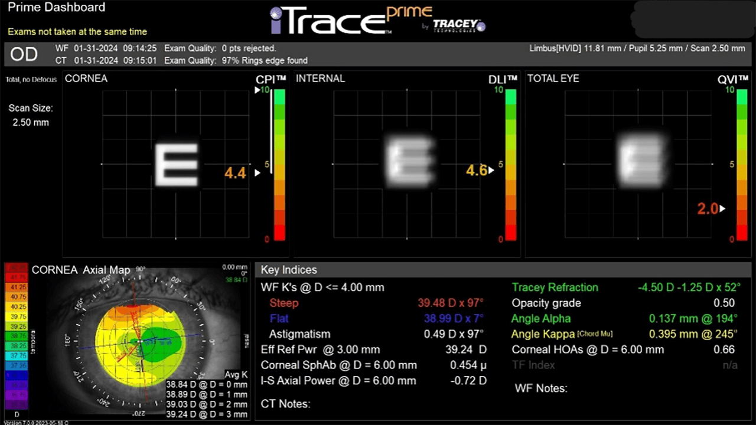Click the '39.03 D @ D = 2 mm' row
Image resolution: width=756 pixels, height=425 pixels.
tap(206, 405)
